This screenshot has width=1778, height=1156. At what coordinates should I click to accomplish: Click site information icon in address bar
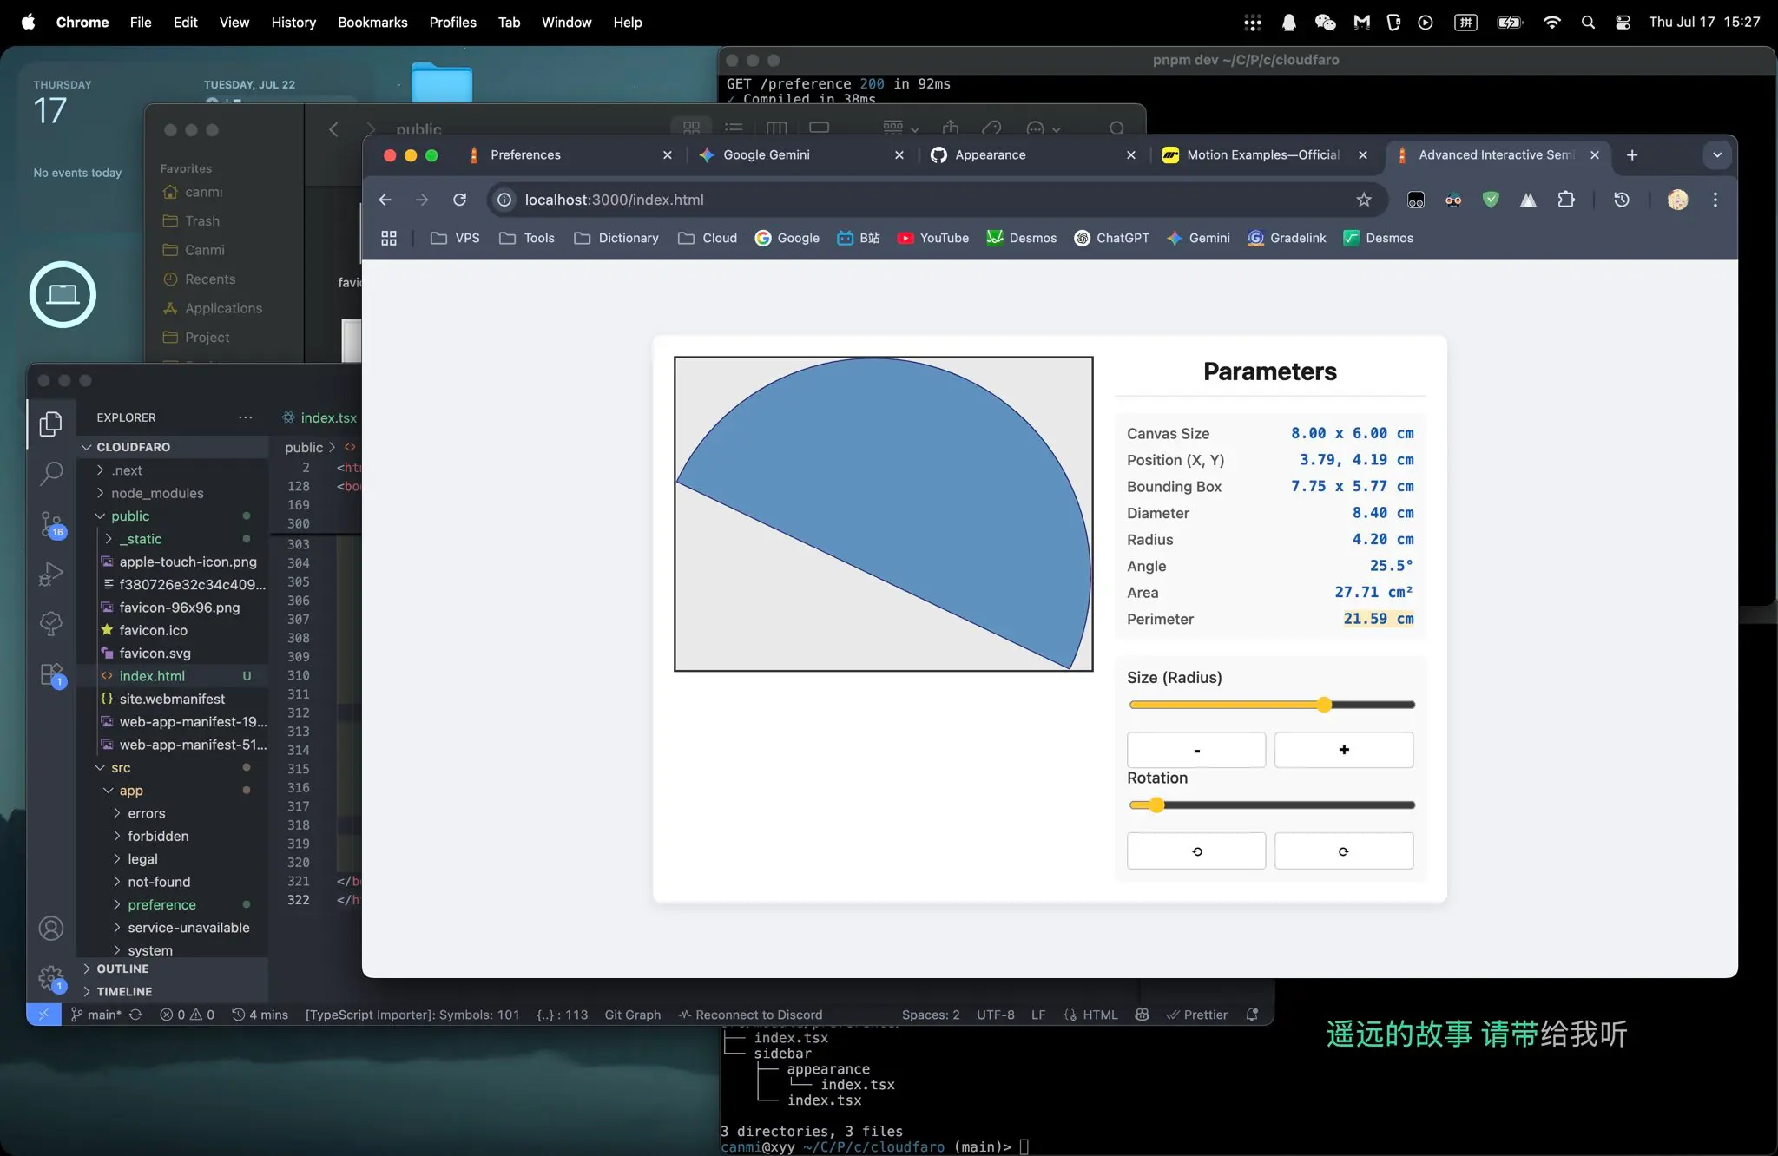504,200
